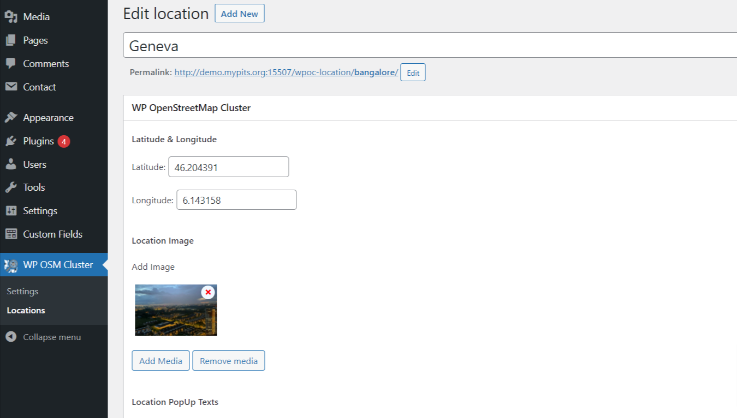Open Settings under WP OSM Cluster
Image resolution: width=737 pixels, height=418 pixels.
tap(22, 291)
